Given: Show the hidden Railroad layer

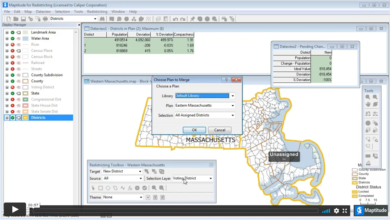Looking at the screenshot, I should (x=13, y=63).
